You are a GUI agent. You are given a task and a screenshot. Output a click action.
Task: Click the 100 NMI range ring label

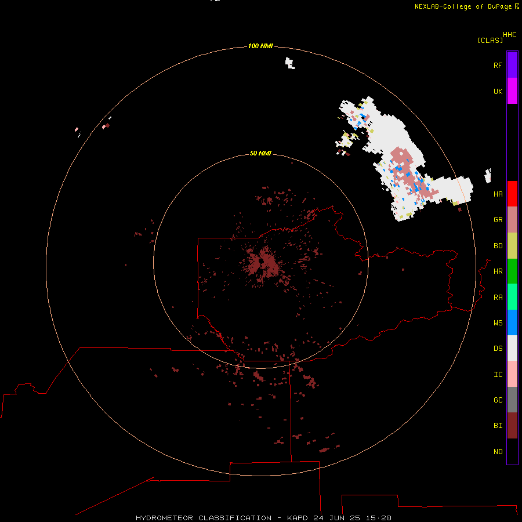[x=260, y=46]
